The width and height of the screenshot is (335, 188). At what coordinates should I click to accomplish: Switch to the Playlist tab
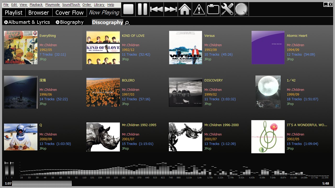(x=14, y=13)
